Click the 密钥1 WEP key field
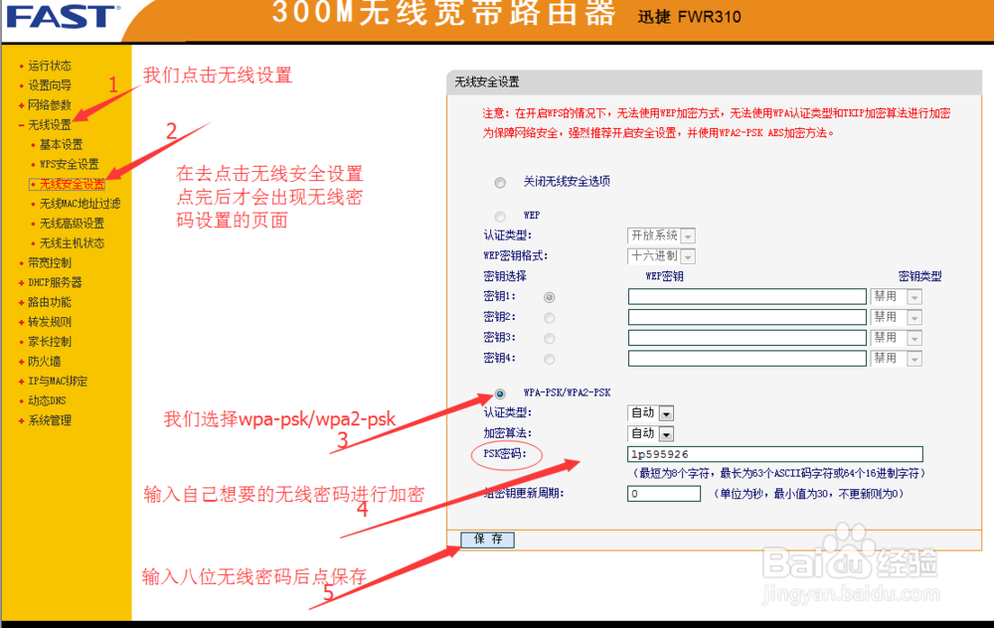Viewport: 994px width, 628px height. [x=746, y=296]
